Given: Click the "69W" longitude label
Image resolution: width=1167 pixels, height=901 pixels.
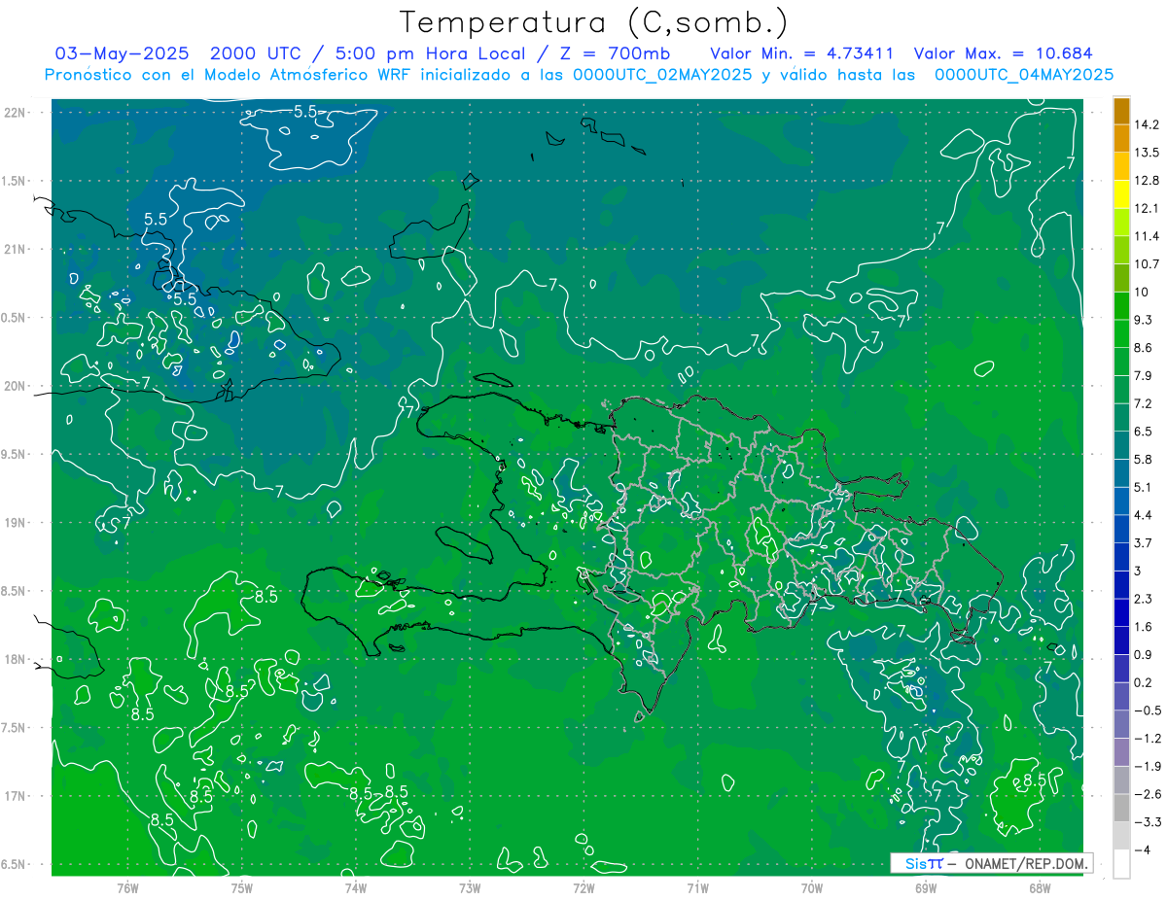Looking at the screenshot, I should [x=926, y=887].
